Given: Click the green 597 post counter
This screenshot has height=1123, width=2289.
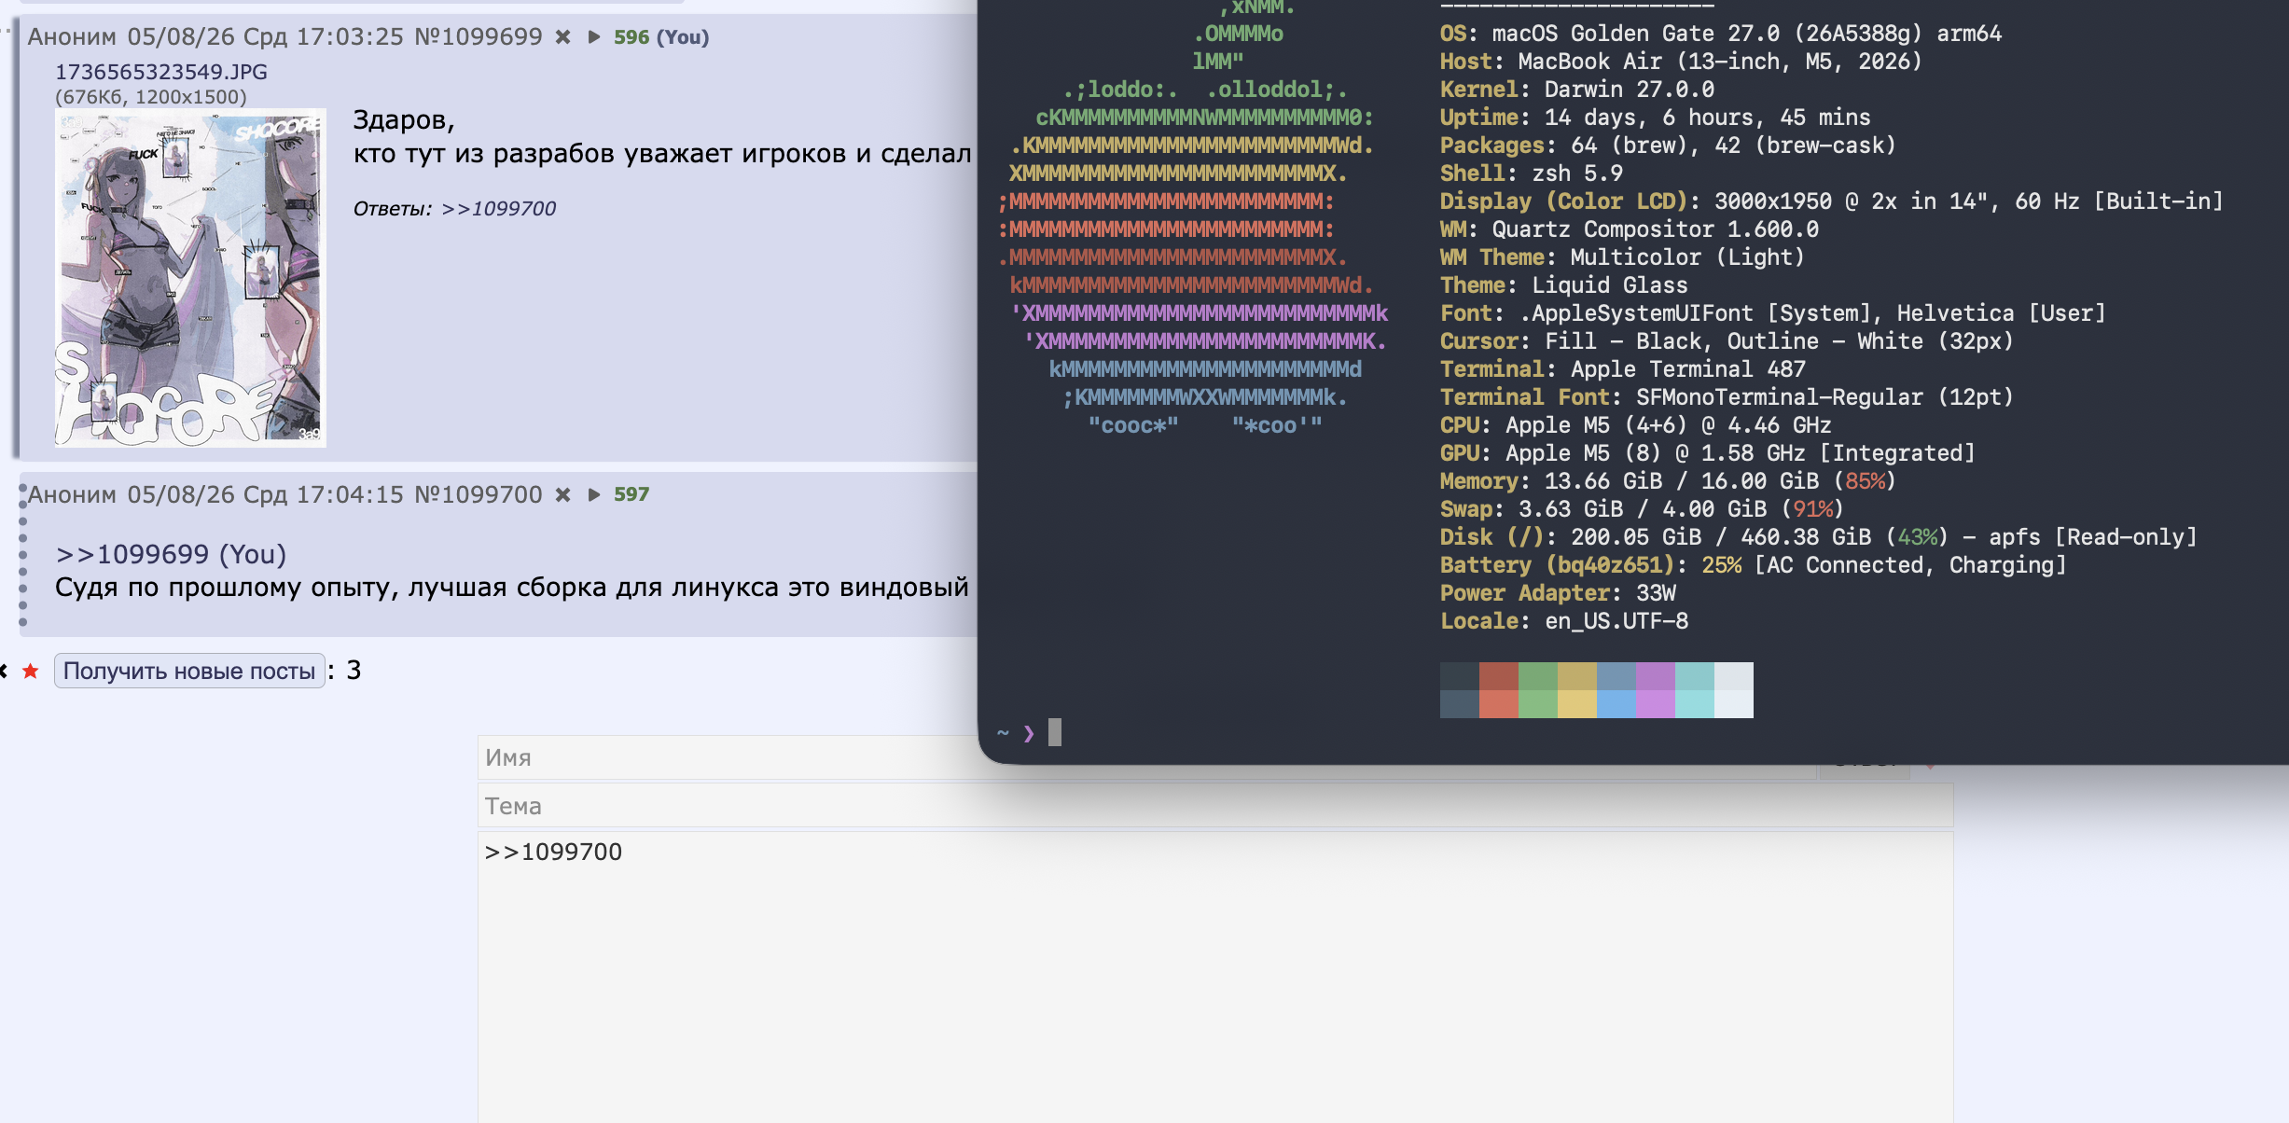Looking at the screenshot, I should pos(631,494).
